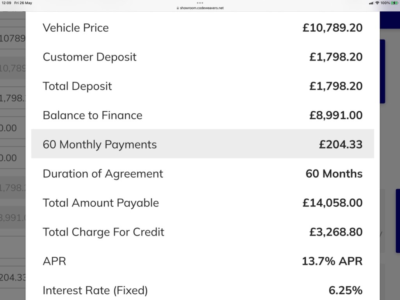Tap the 12:09 clock in status bar

(x=6, y=3)
